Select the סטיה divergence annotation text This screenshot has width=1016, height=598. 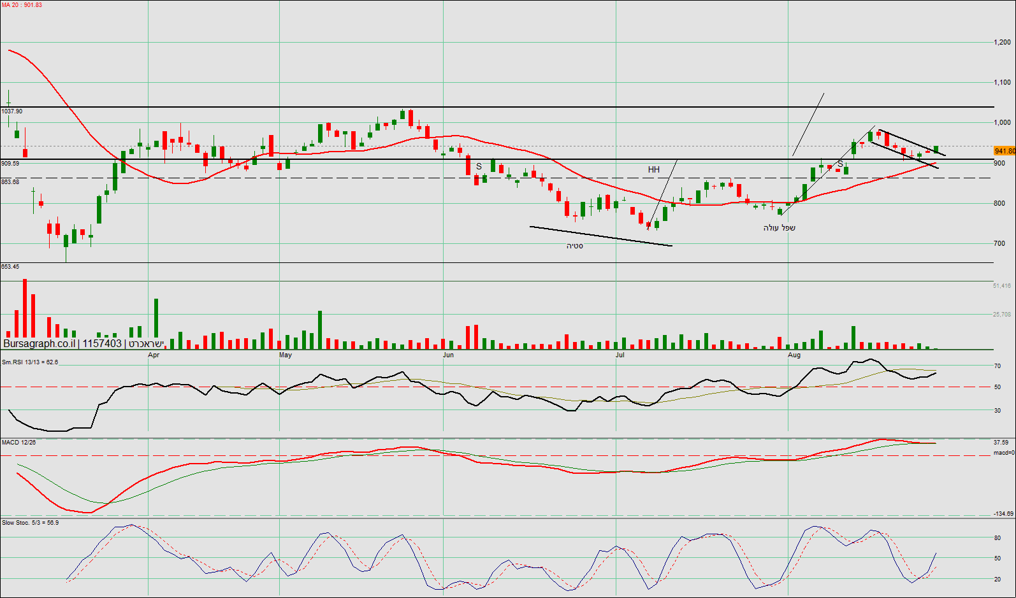coord(574,246)
